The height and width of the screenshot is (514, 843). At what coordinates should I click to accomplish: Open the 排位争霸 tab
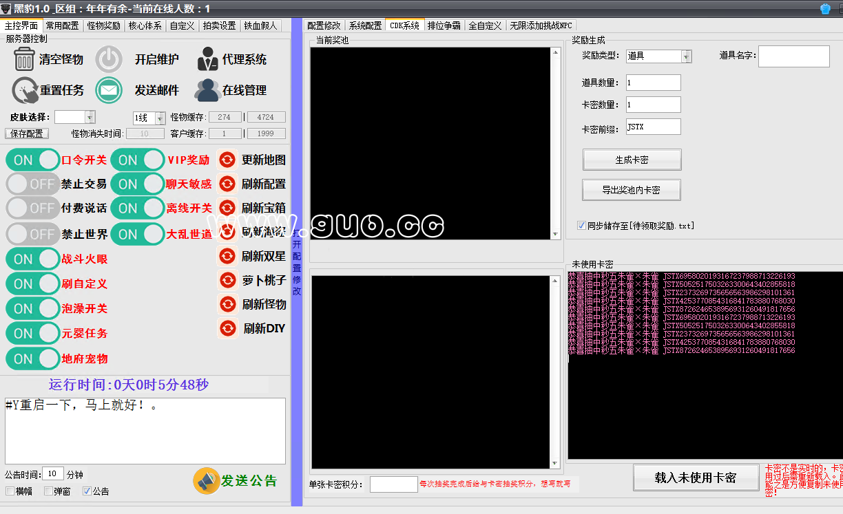point(444,25)
